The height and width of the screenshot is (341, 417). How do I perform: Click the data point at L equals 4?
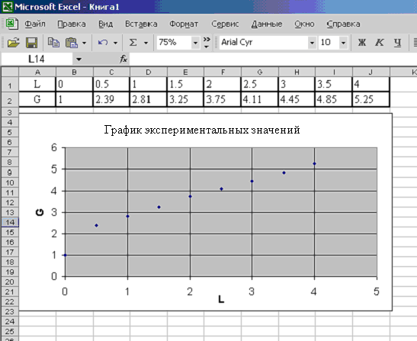point(314,164)
